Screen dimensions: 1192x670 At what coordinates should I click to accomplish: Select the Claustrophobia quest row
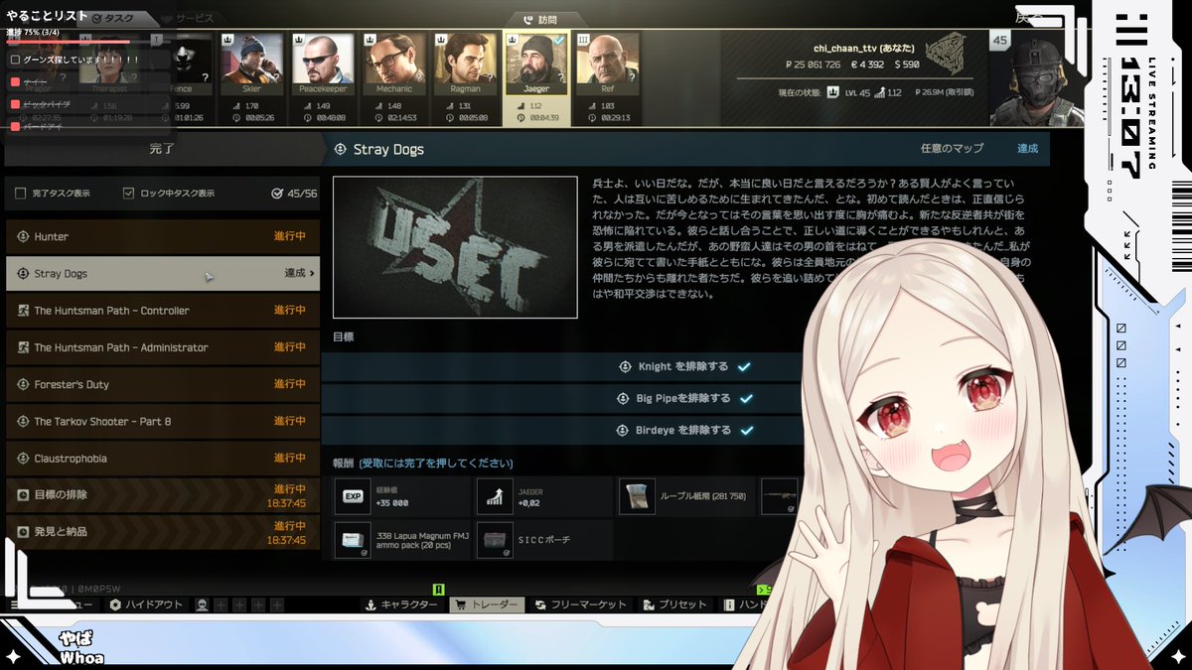[163, 459]
